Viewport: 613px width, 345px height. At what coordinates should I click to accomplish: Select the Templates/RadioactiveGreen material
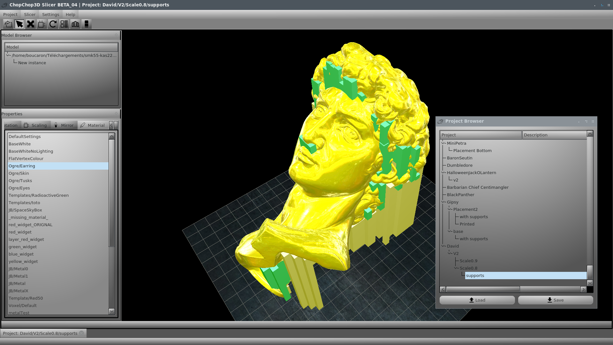[x=39, y=195]
